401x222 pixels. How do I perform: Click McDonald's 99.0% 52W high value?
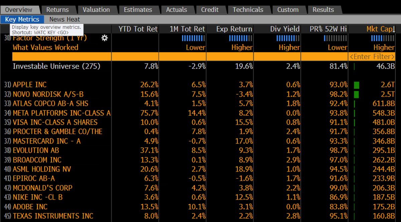click(339, 188)
